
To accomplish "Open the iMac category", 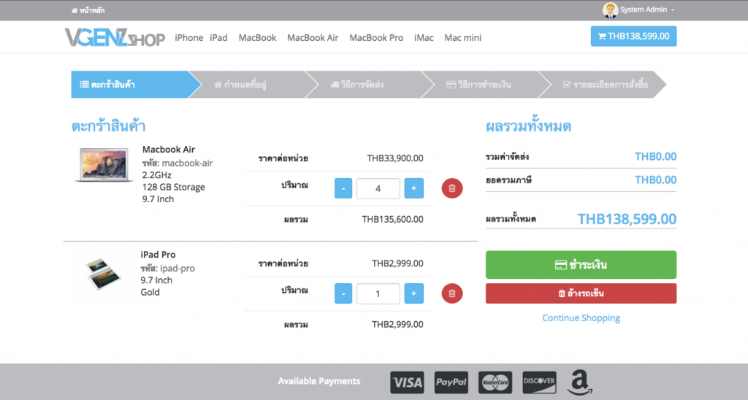I will [424, 38].
